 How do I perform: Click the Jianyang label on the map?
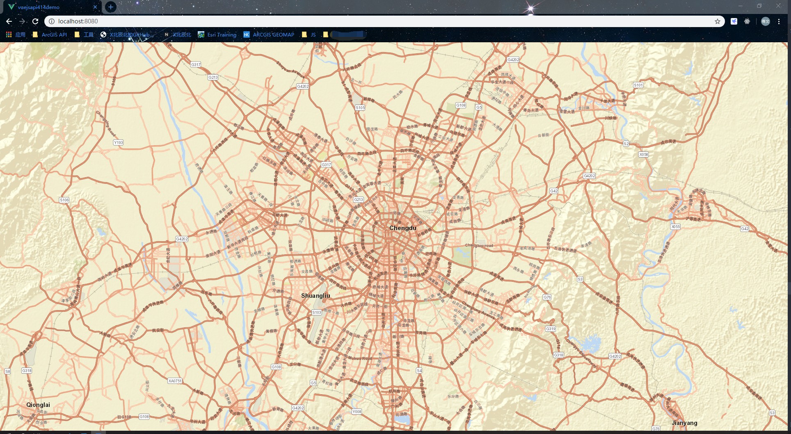click(x=684, y=423)
